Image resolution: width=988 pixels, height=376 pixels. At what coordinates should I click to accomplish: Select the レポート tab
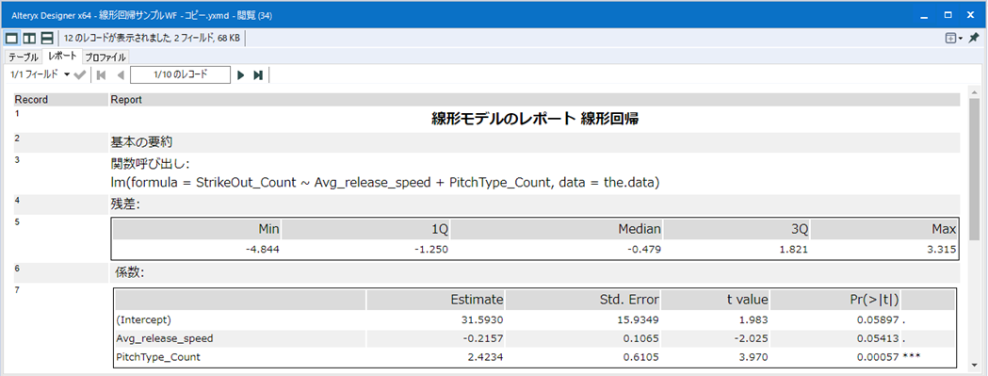(62, 57)
